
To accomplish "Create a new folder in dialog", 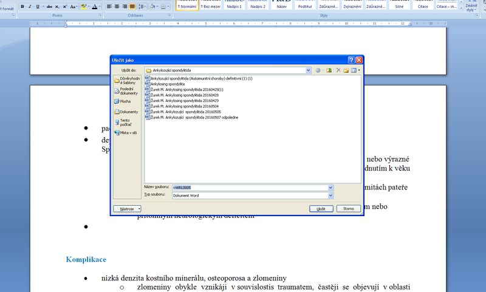I will click(x=346, y=70).
